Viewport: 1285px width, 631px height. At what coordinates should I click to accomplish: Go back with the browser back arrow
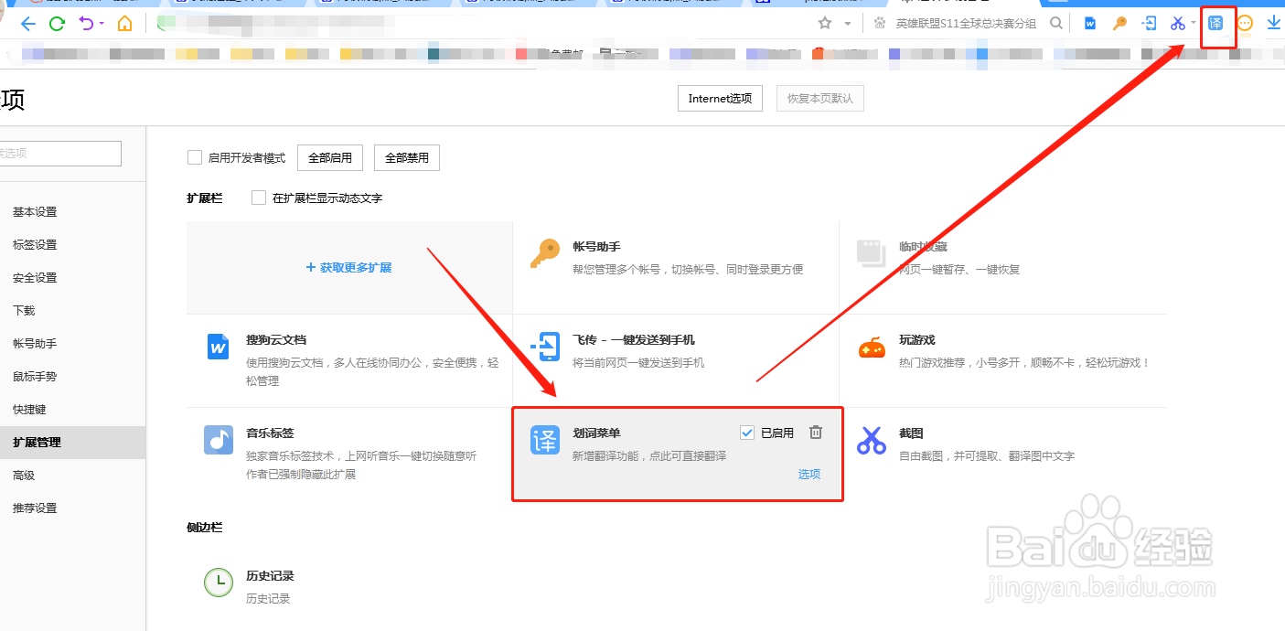[x=28, y=24]
